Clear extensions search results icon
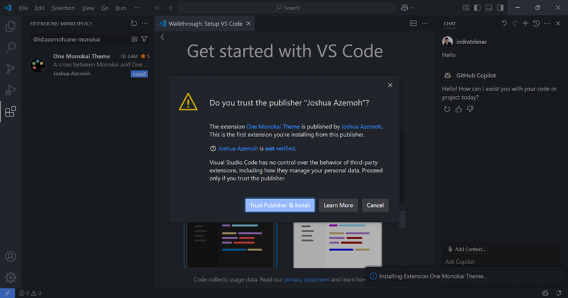Image resolution: width=568 pixels, height=298 pixels. (x=134, y=39)
